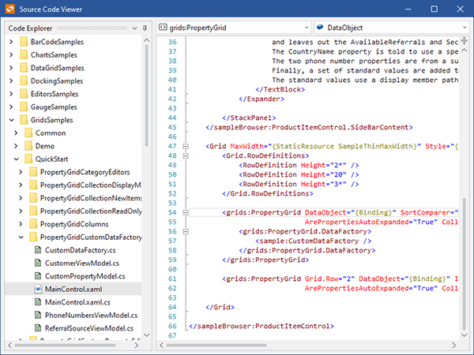Collapse PropertyGrid.DataFactory outlining at line 56
This screenshot has width=474, height=355.
[186, 231]
